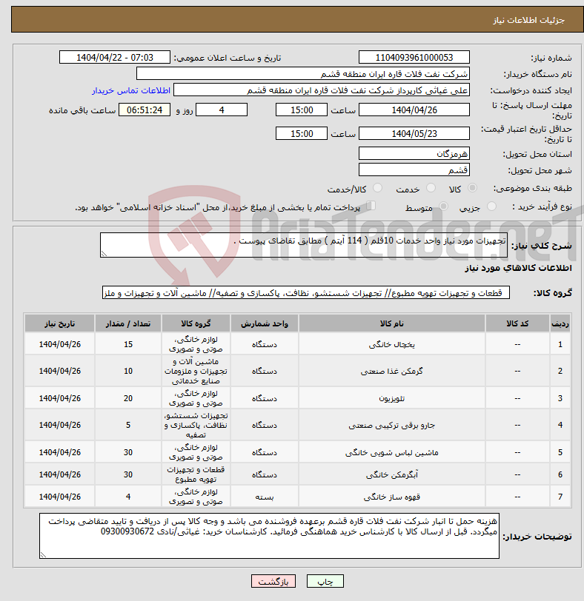Click quantity 4 in the قهوه ساز row
The width and height of the screenshot is (584, 601).
point(128,497)
